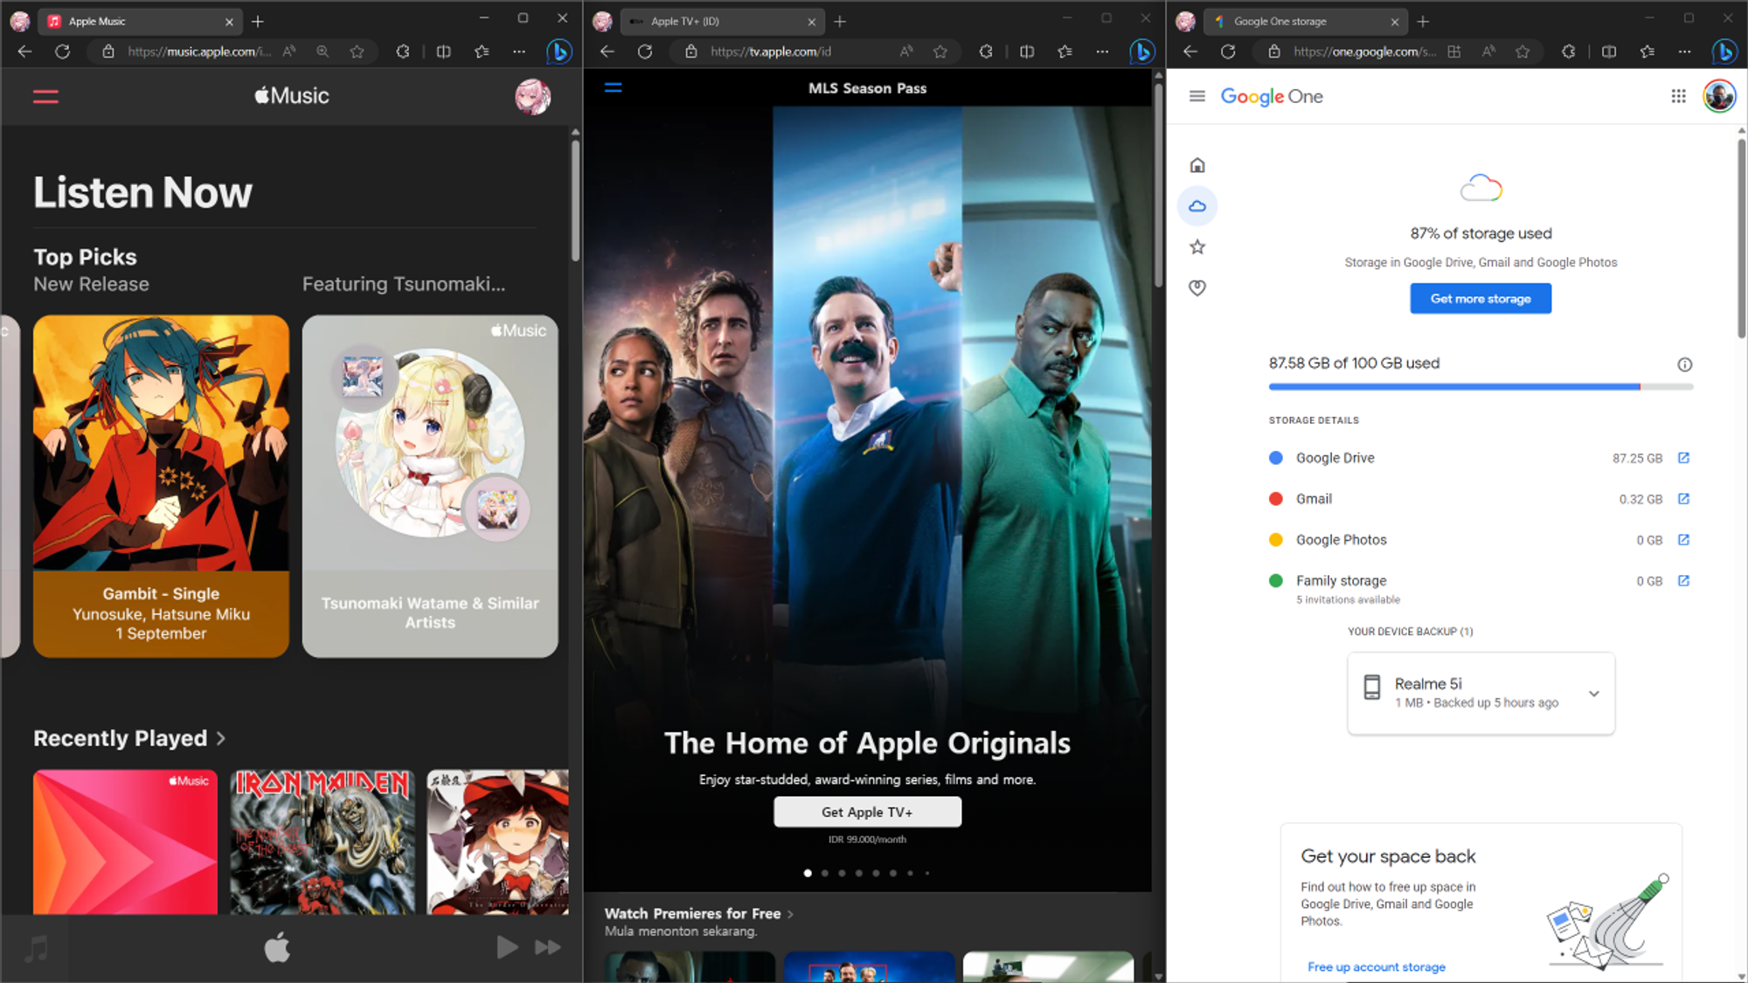1748x983 pixels.
Task: Open Tsunomaki Watame & Similar Artists card
Action: 430,486
